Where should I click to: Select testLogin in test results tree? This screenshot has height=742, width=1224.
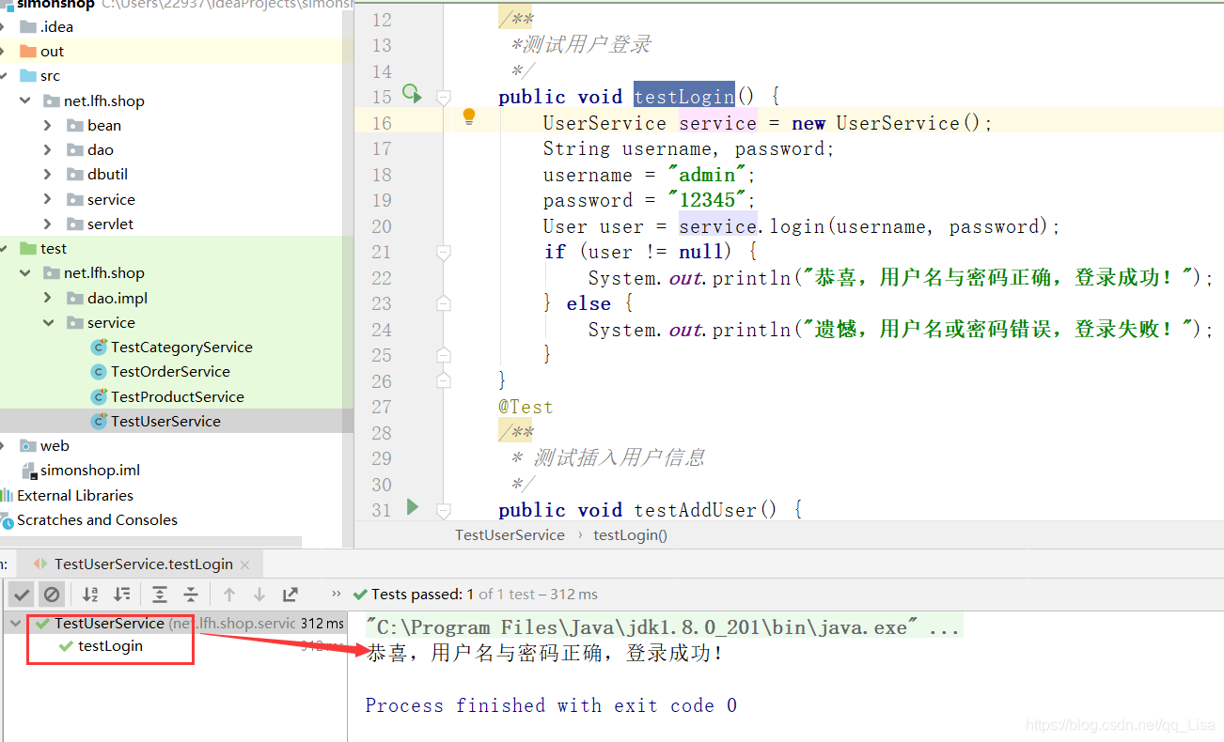(x=110, y=646)
